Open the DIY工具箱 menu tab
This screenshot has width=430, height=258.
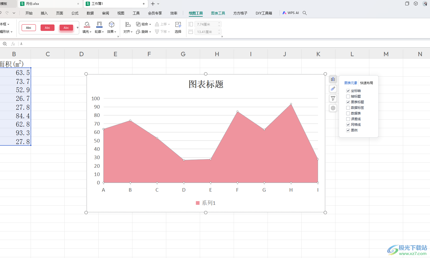point(264,13)
